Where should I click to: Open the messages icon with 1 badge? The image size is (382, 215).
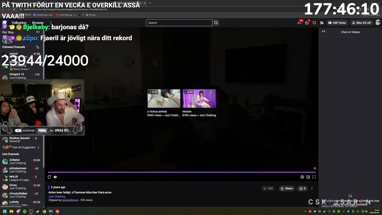coord(307,23)
